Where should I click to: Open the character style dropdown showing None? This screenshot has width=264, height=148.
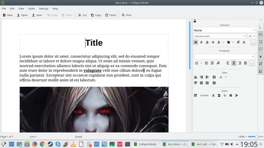(x=224, y=30)
